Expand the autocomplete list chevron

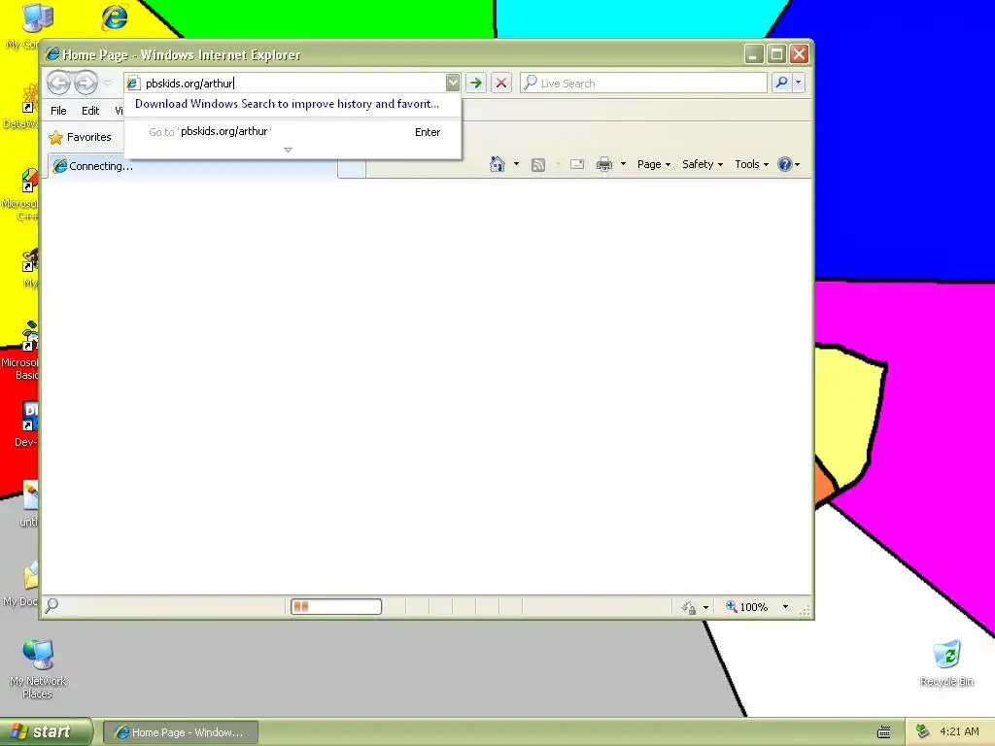(x=288, y=151)
